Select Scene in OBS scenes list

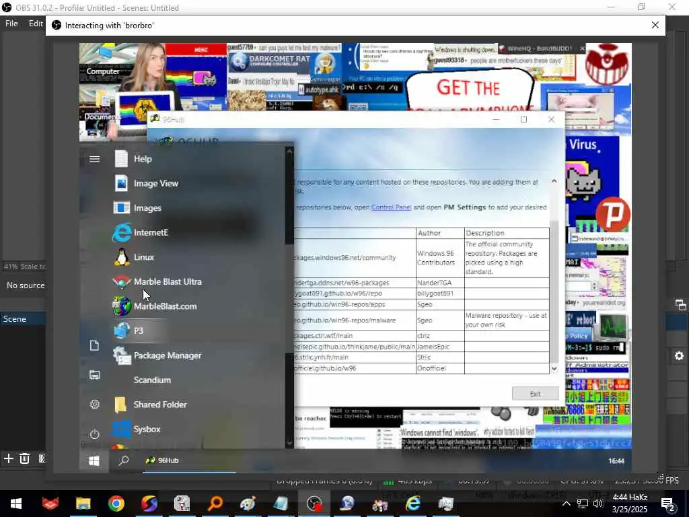pyautogui.click(x=23, y=318)
